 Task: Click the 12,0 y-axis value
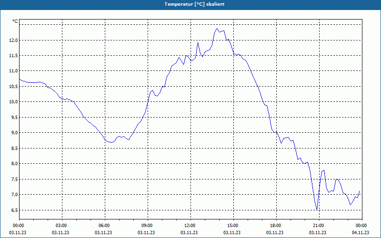(14, 40)
